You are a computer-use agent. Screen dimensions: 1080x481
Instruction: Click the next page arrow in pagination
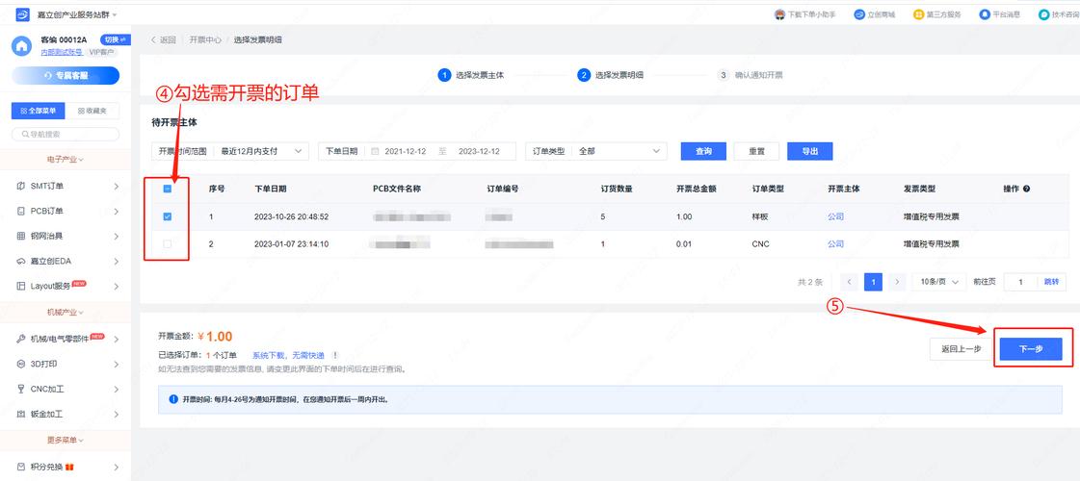(896, 282)
